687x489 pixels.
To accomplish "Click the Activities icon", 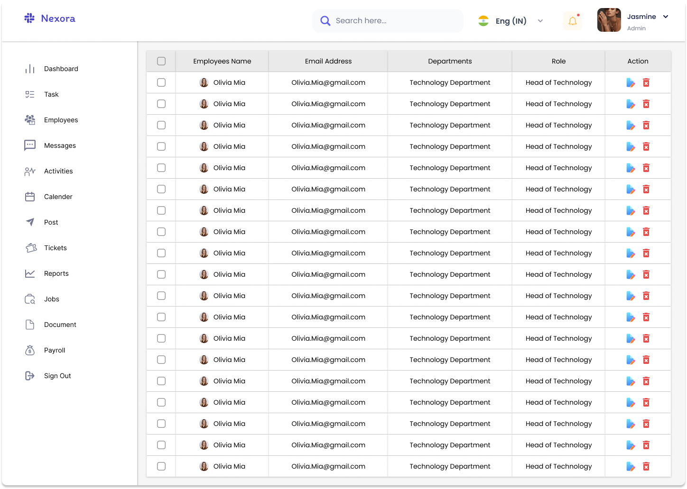I will click(29, 171).
